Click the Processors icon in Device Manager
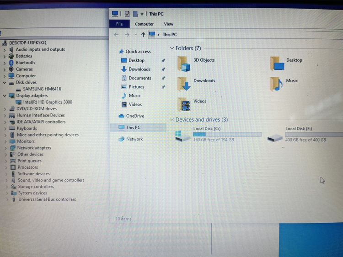 (x=13, y=167)
